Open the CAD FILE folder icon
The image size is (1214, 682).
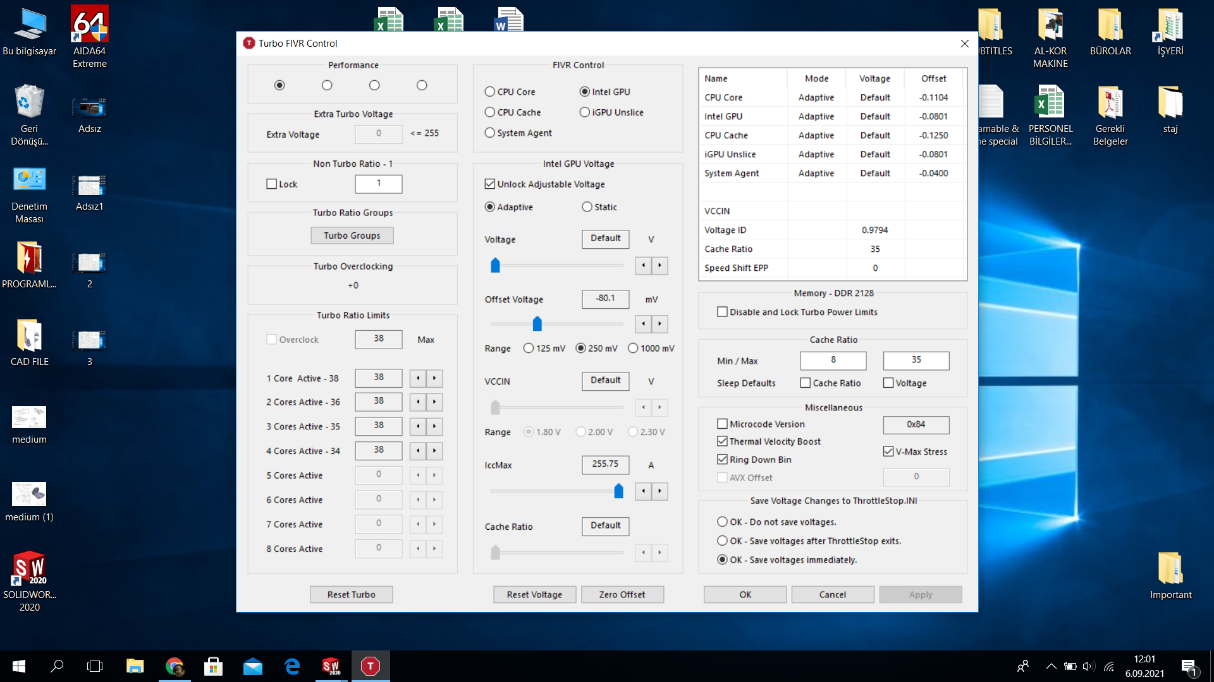coord(29,336)
